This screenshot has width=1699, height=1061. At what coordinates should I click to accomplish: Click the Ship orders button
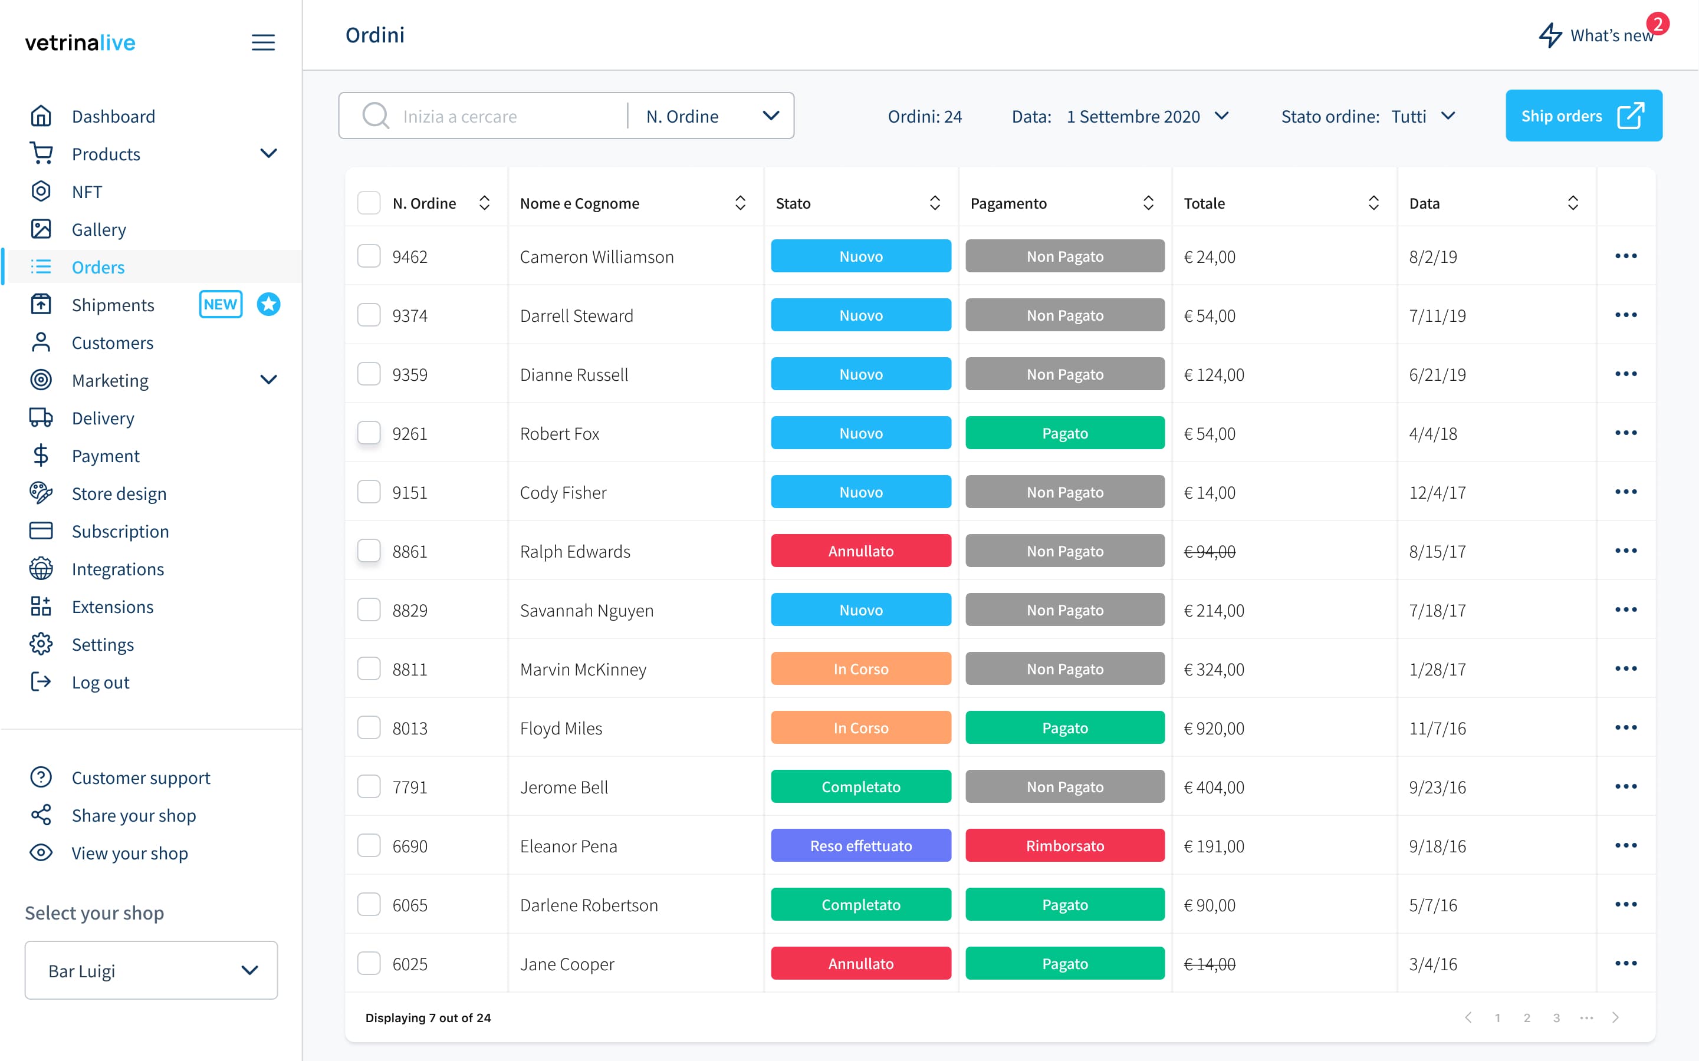point(1583,116)
